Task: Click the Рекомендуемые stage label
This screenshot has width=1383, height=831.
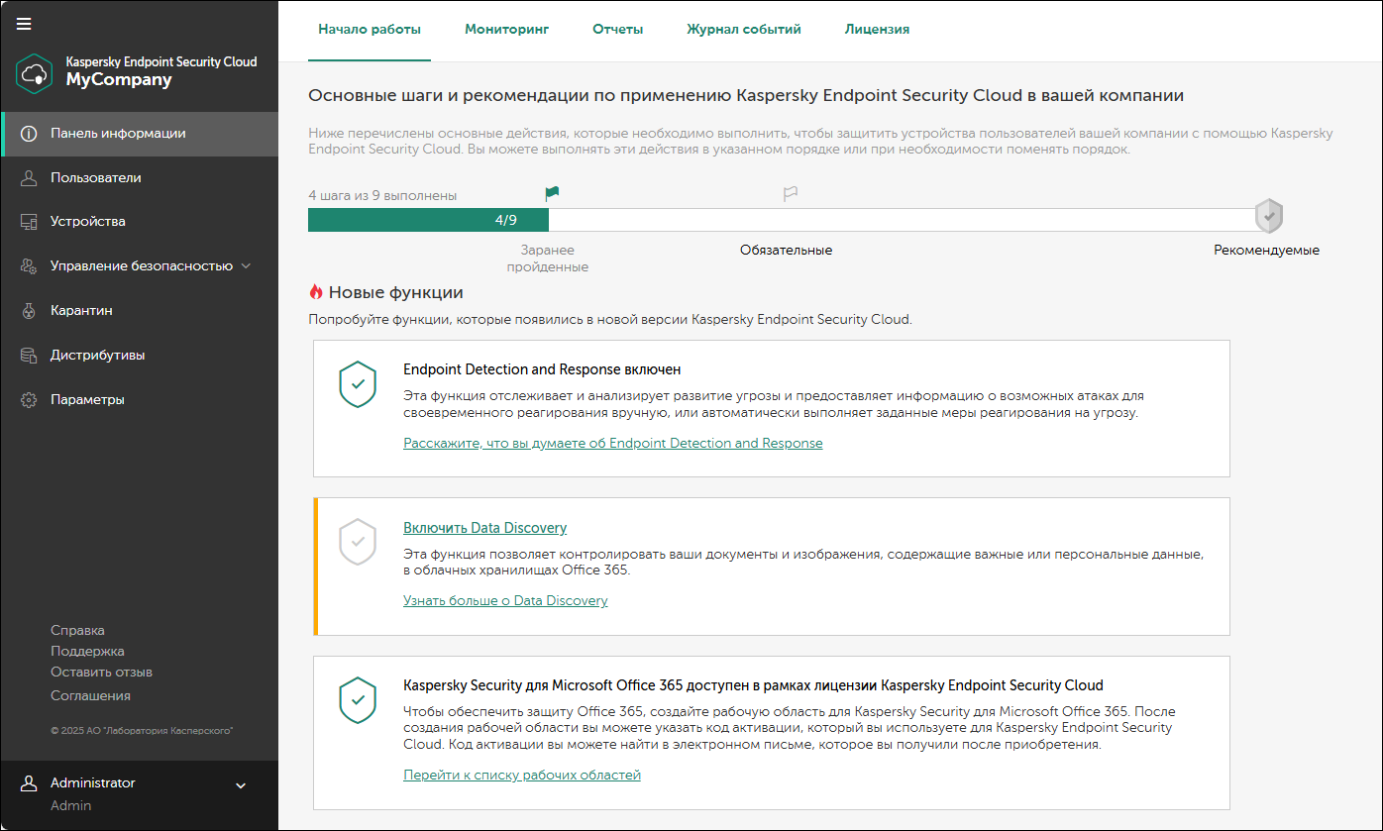Action: [x=1267, y=251]
